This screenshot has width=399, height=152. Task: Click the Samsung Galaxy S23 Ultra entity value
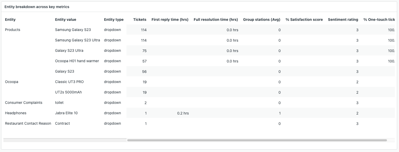click(x=77, y=40)
